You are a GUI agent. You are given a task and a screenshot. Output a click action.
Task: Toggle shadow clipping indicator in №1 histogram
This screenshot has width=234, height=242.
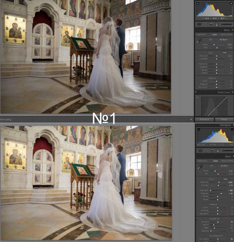pyautogui.click(x=198, y=3)
